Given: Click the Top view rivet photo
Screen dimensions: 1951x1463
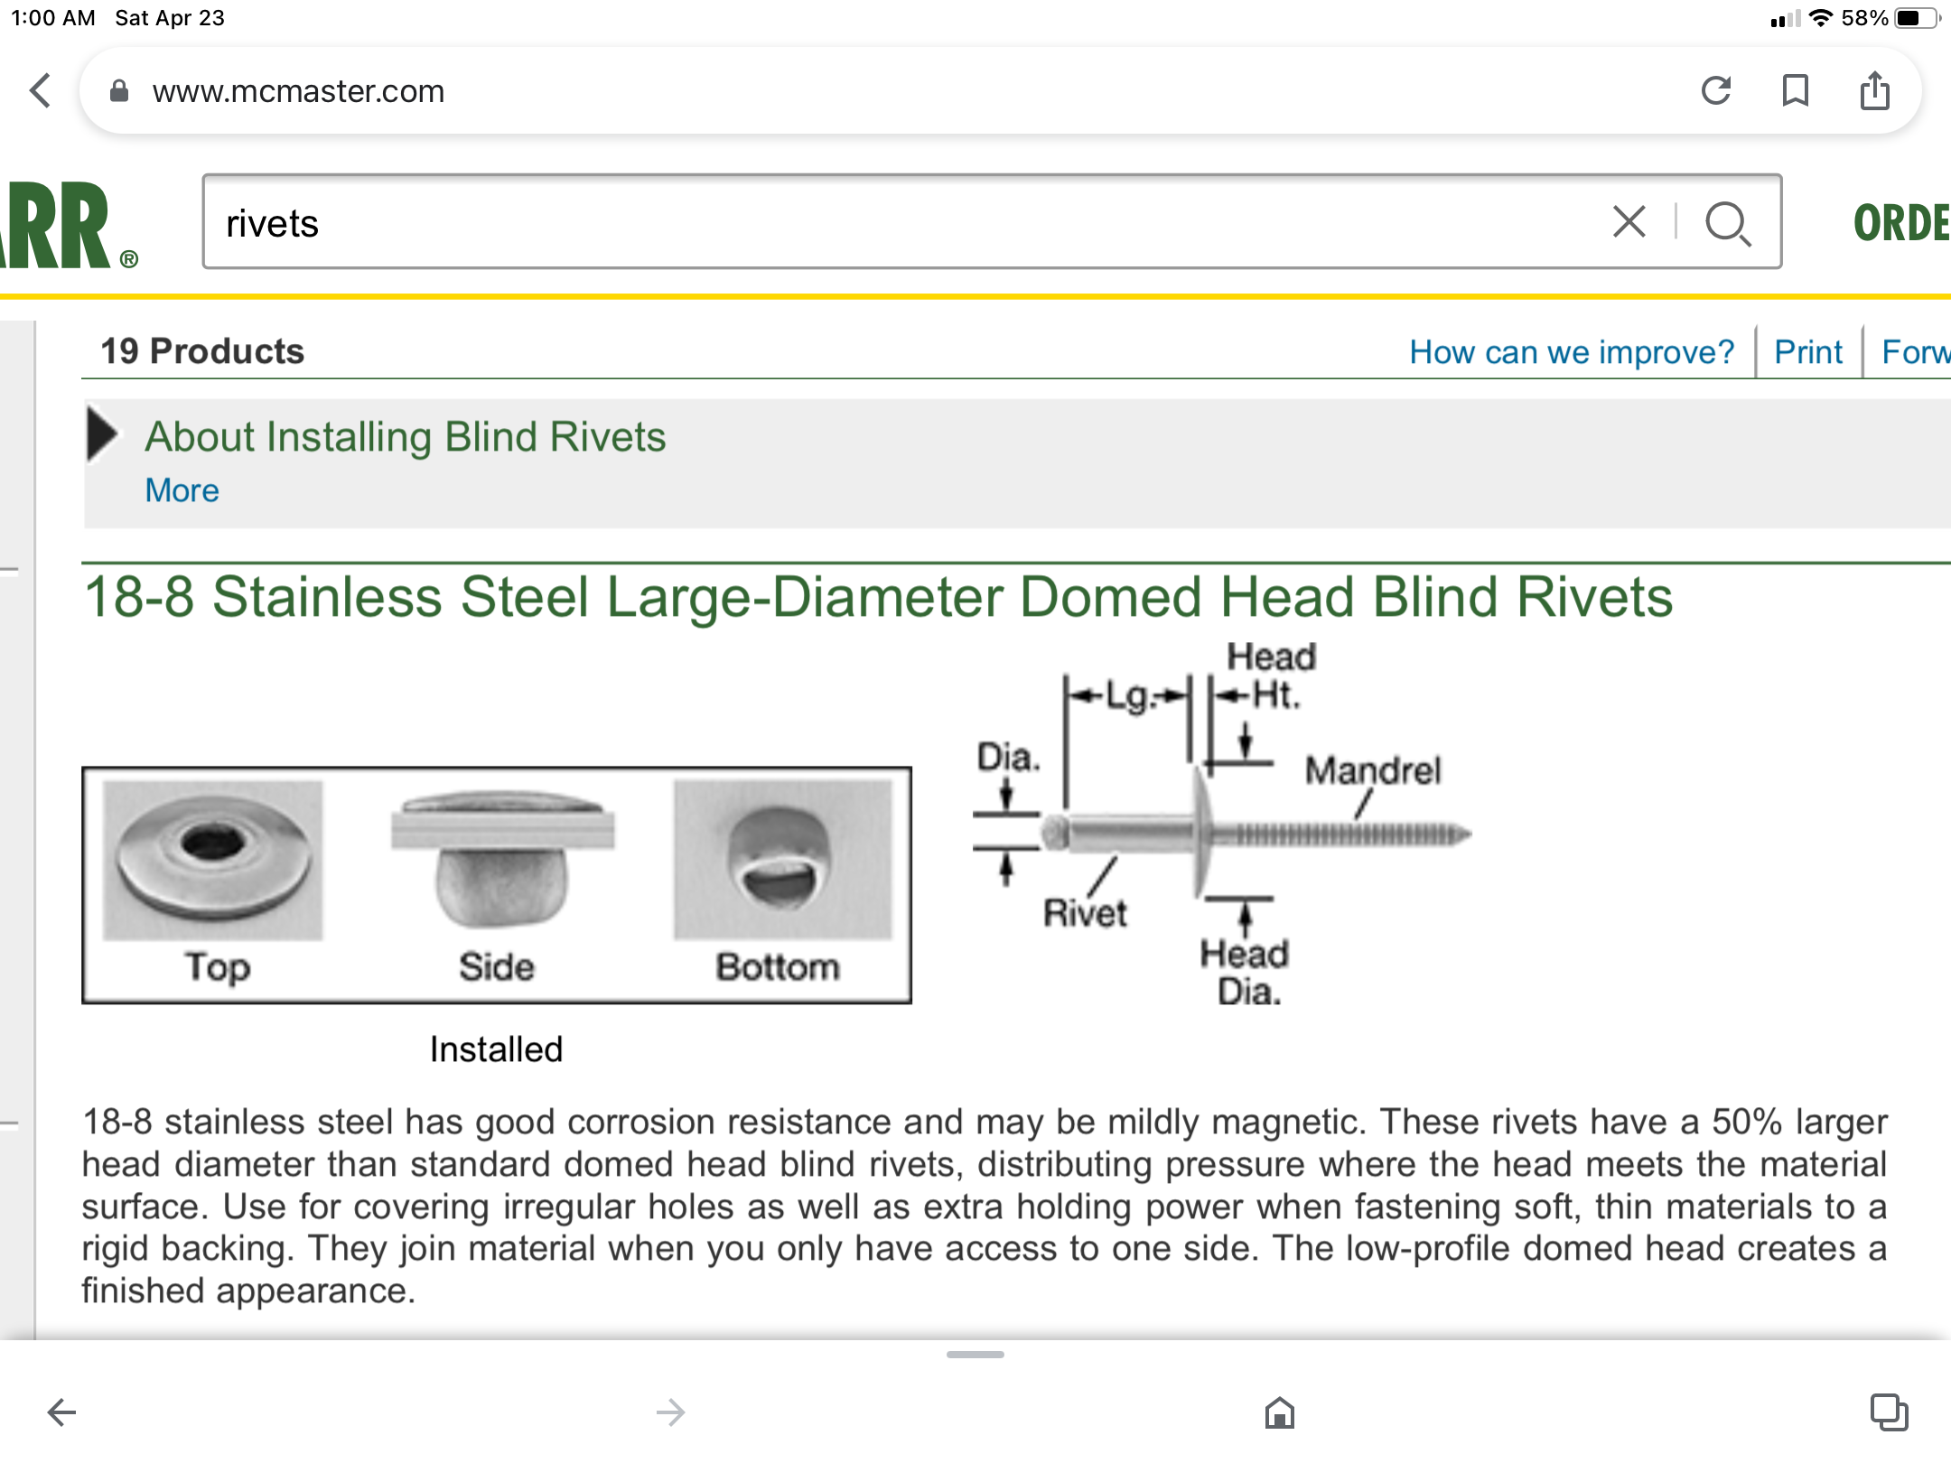Looking at the screenshot, I should [x=213, y=859].
